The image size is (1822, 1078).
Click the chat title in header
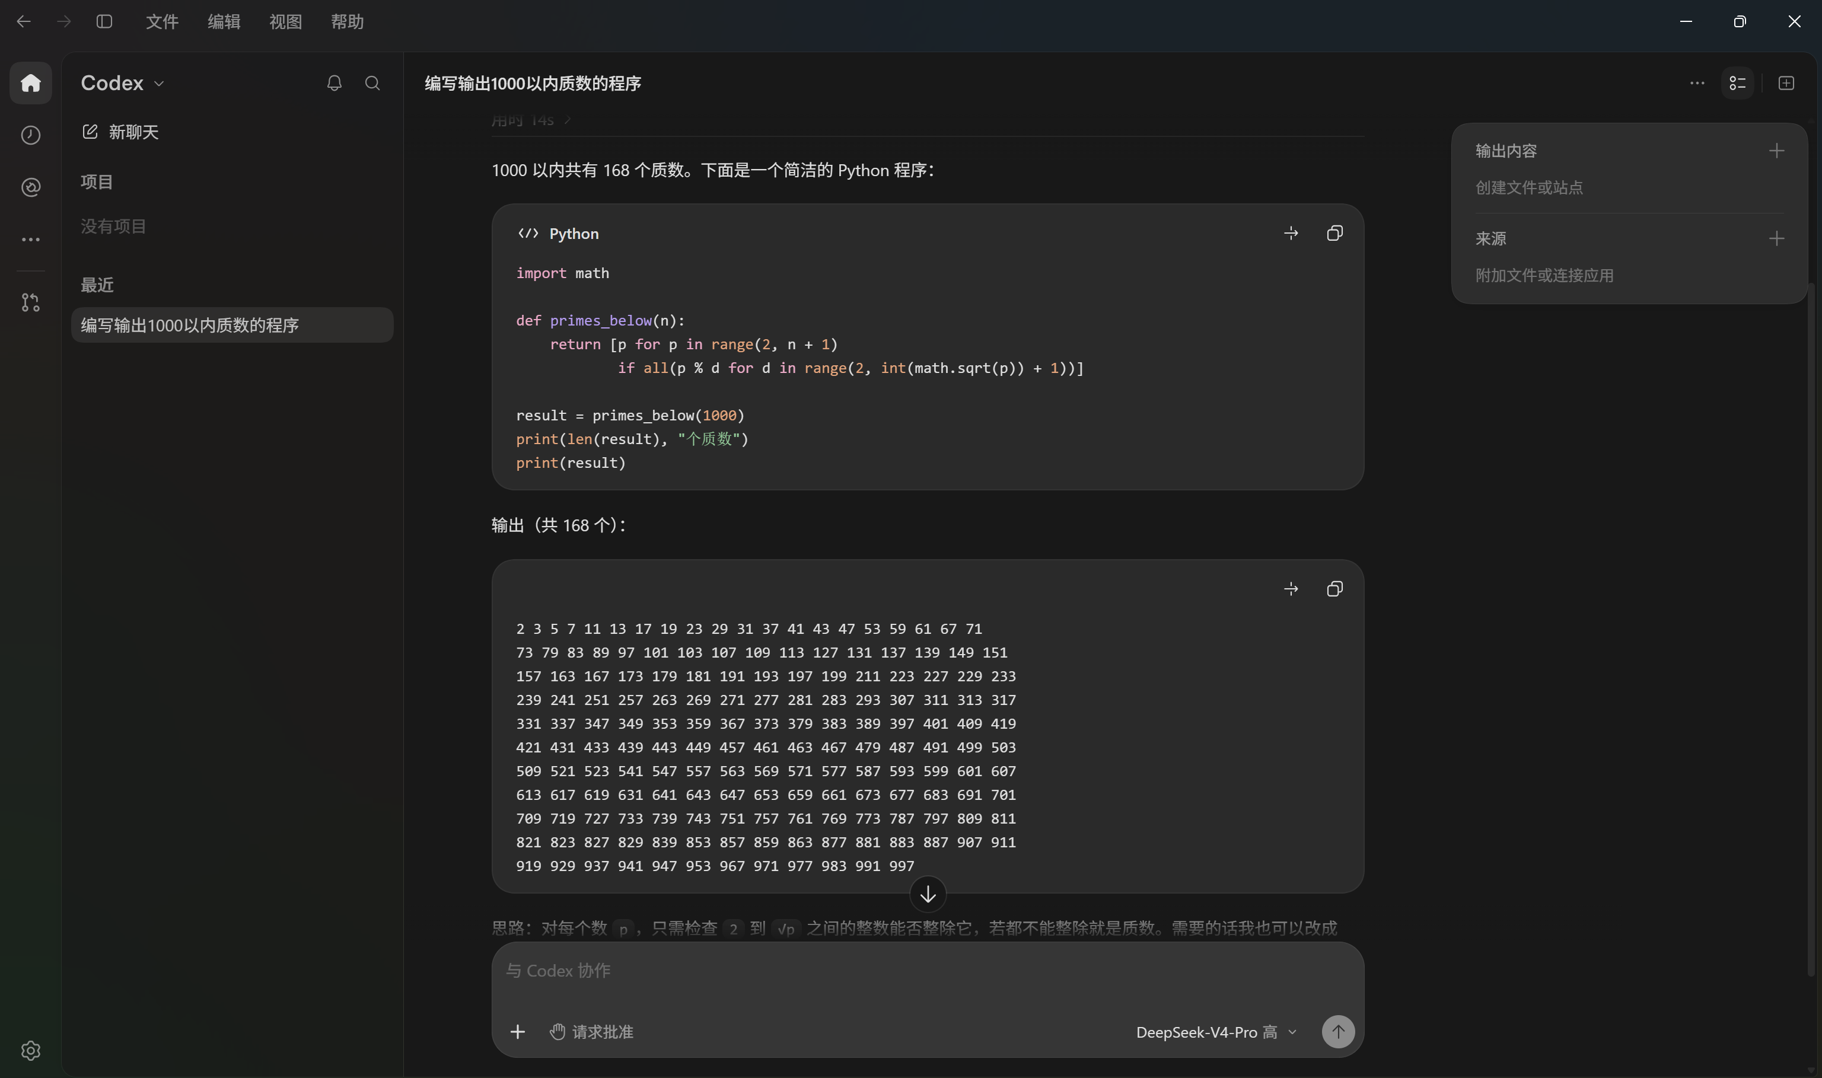point(533,83)
